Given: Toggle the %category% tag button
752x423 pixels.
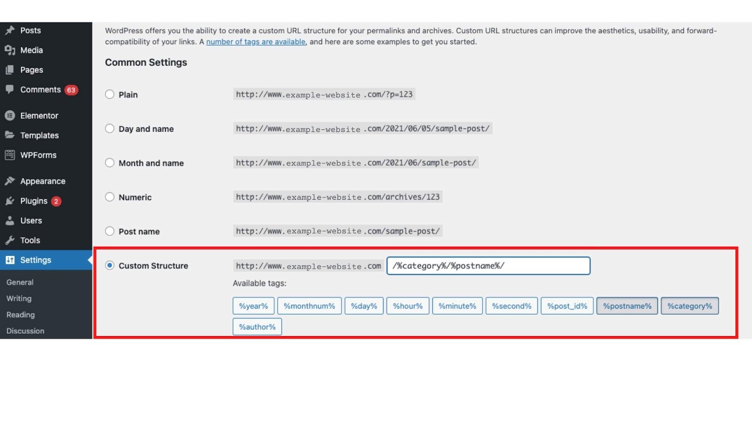Looking at the screenshot, I should 689,306.
